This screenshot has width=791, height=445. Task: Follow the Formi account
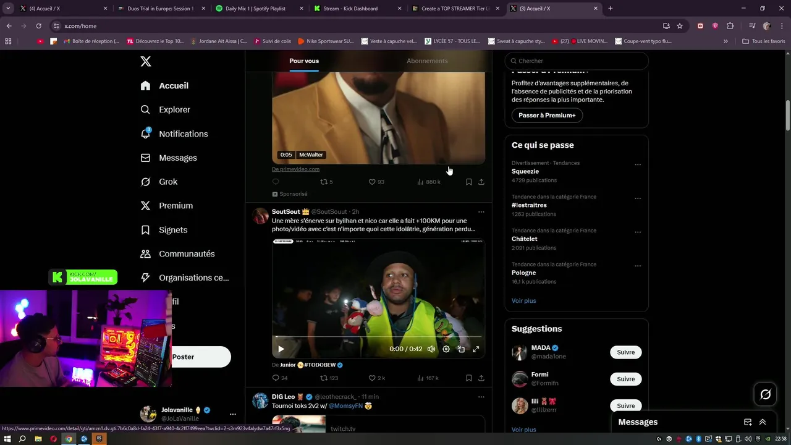click(625, 379)
